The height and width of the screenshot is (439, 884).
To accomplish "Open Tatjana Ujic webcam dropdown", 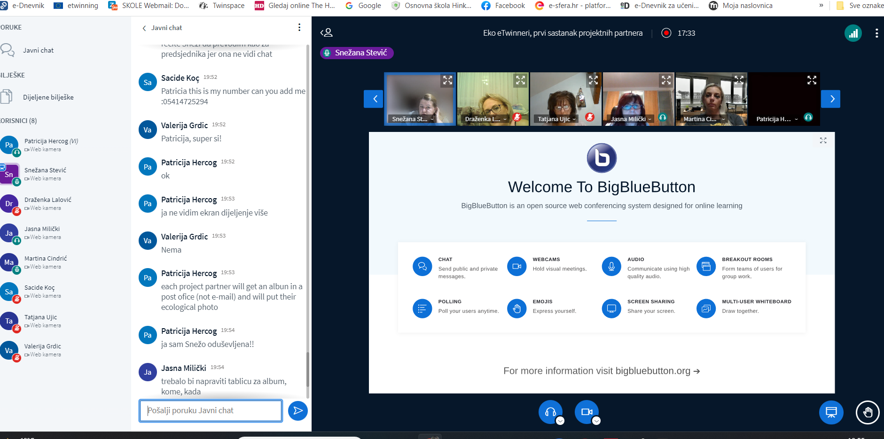I will point(557,119).
